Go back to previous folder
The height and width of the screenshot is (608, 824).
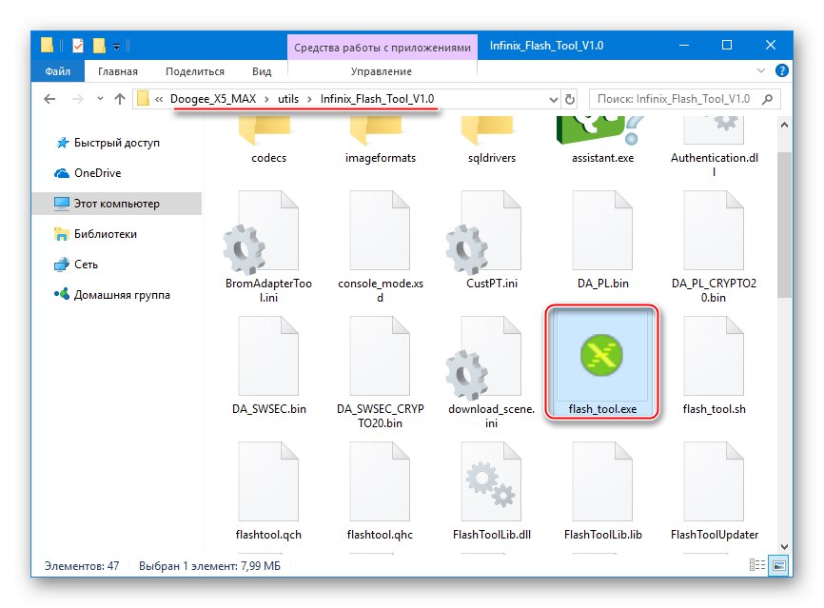click(49, 99)
